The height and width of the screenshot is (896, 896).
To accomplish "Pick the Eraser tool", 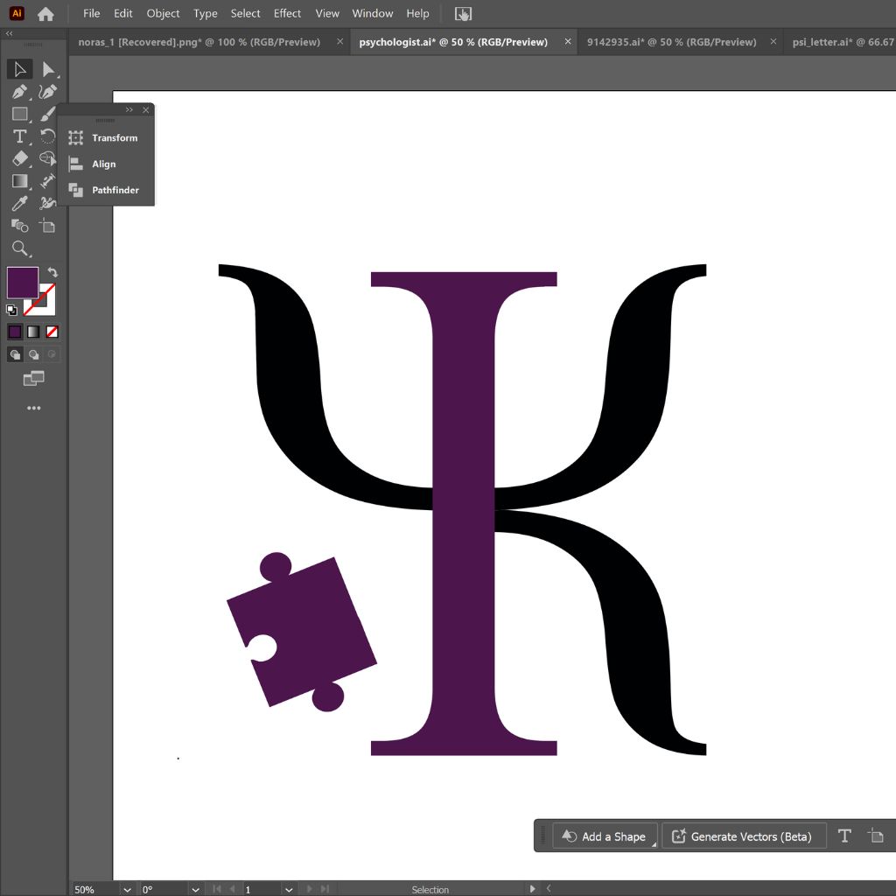I will (x=19, y=159).
